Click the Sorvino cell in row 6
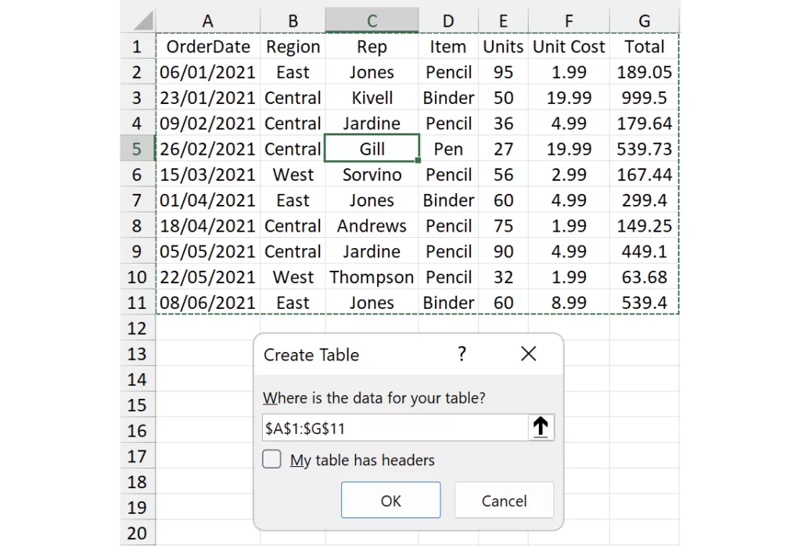 coord(372,174)
